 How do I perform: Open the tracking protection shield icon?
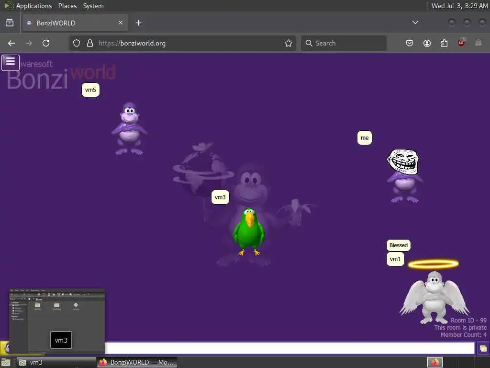(77, 43)
